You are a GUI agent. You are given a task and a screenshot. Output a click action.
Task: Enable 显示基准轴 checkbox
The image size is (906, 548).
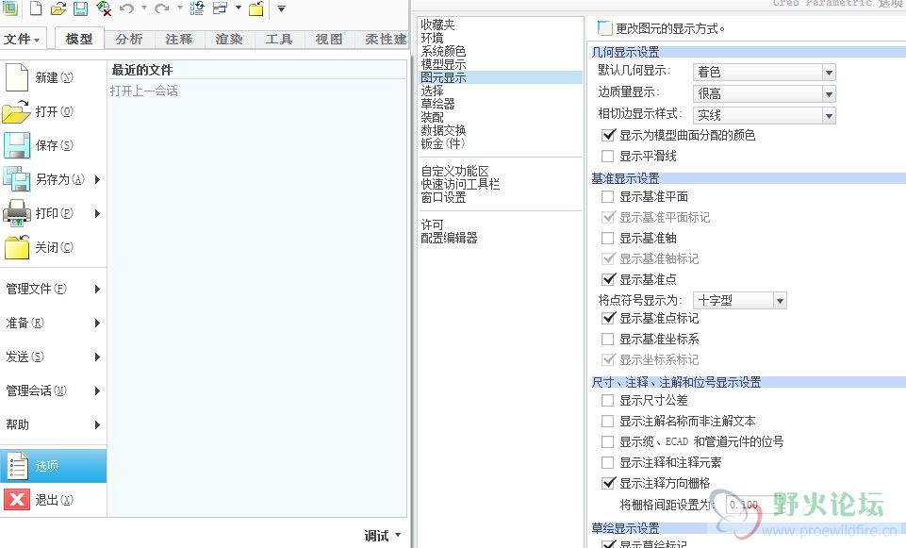click(x=608, y=239)
